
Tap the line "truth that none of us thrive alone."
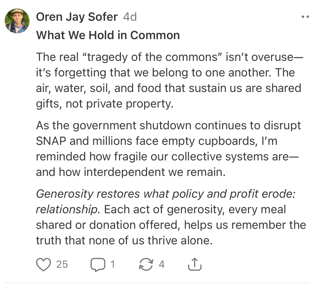[x=124, y=240]
